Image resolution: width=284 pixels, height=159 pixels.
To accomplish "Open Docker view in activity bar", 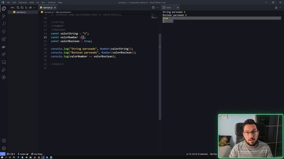I will pyautogui.click(x=4, y=47).
